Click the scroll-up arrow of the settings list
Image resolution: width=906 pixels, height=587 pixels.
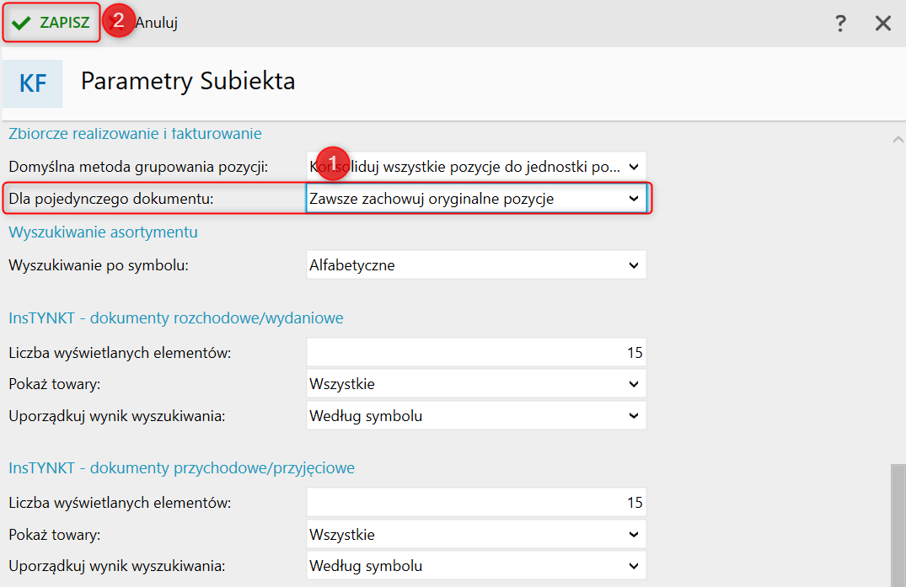click(x=898, y=140)
